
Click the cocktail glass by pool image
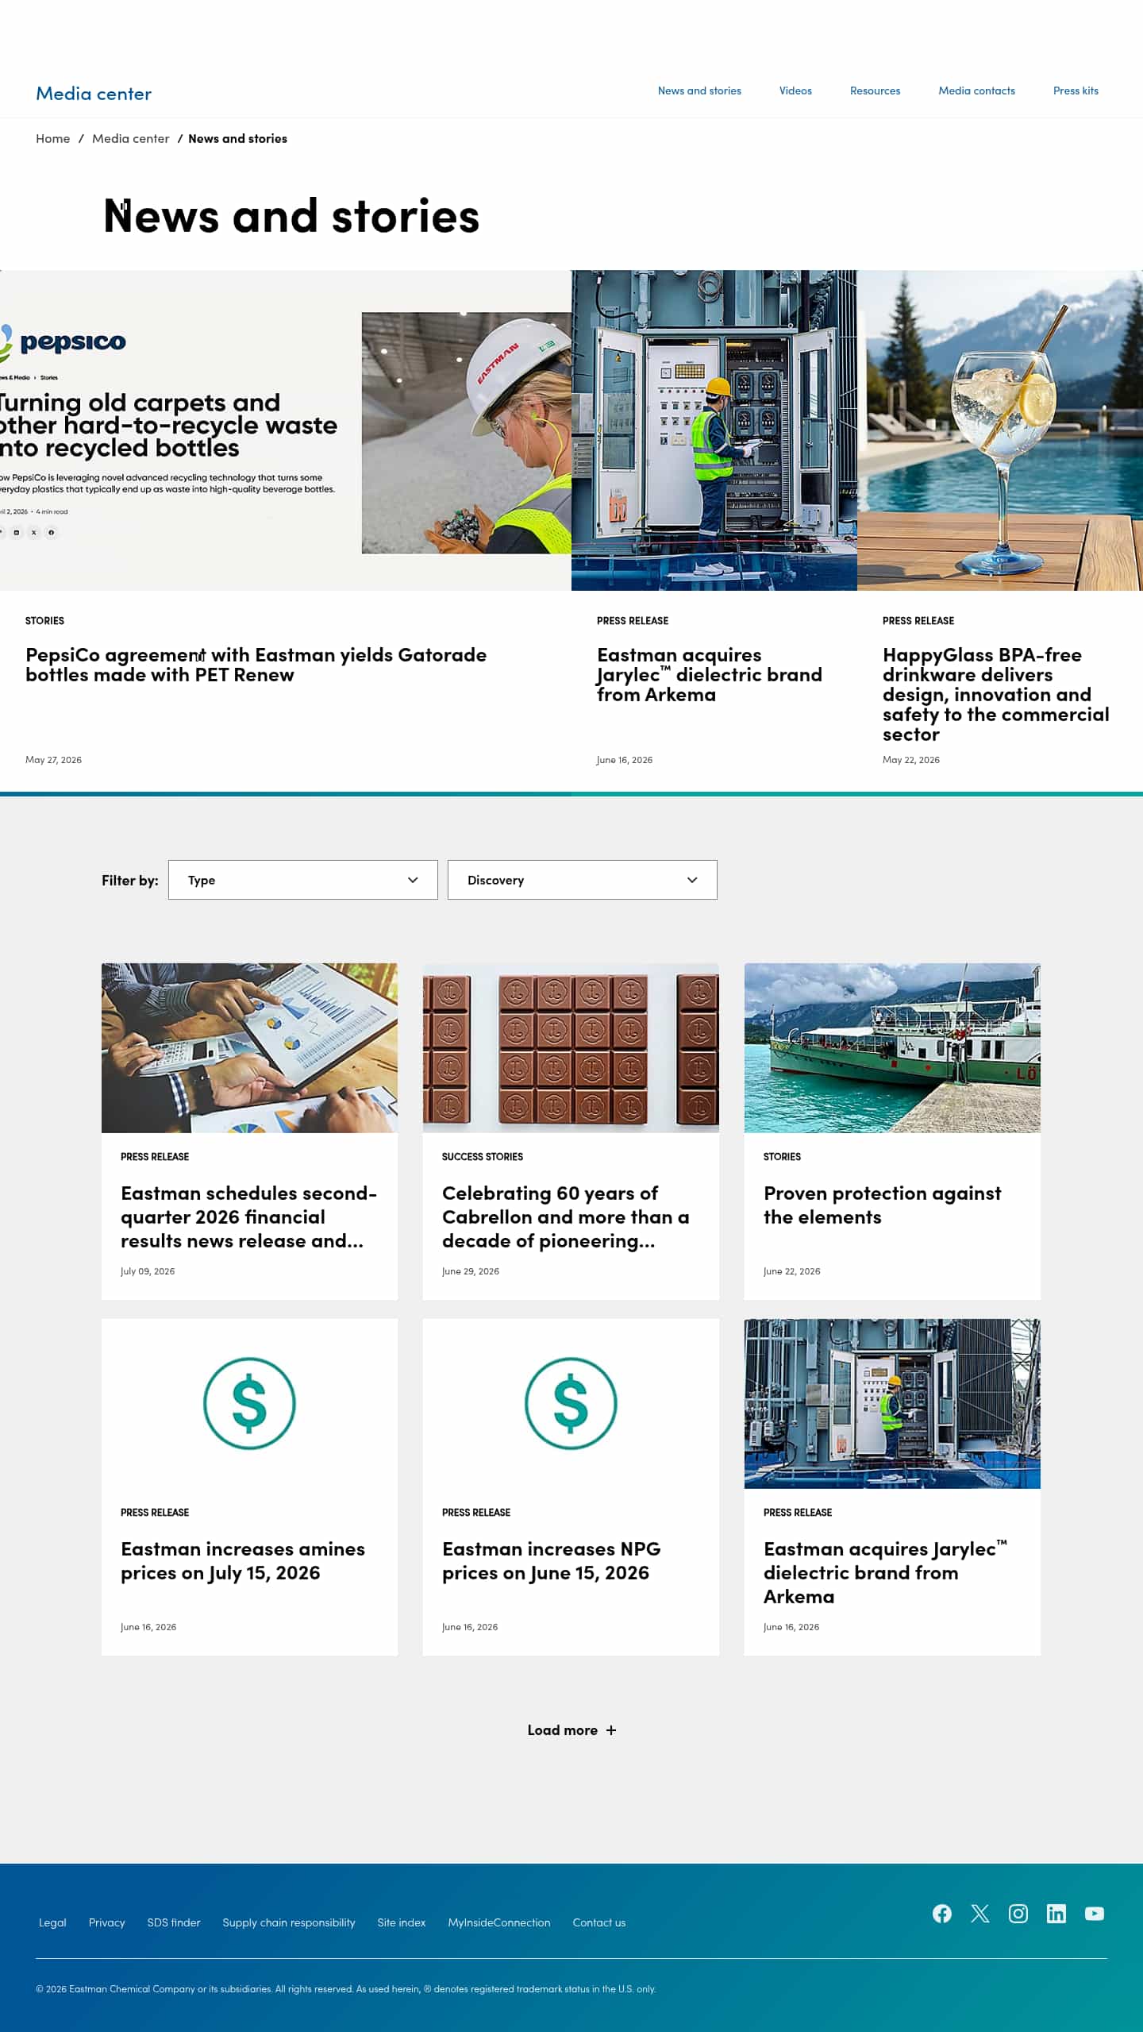point(1000,430)
